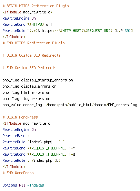Click the 'php_flag html_errors on' line
Viewport: 140px width, 191px height.
[27, 92]
